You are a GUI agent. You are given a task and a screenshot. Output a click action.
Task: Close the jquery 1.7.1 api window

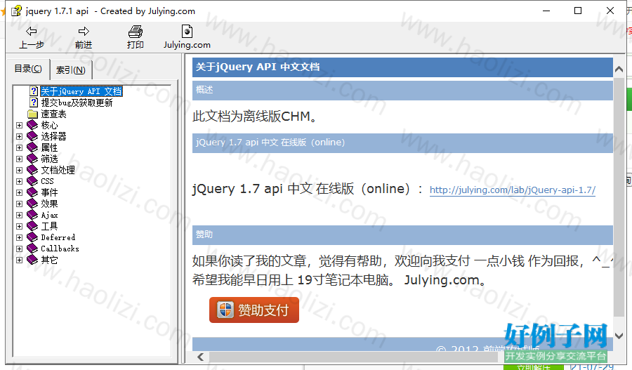point(610,11)
